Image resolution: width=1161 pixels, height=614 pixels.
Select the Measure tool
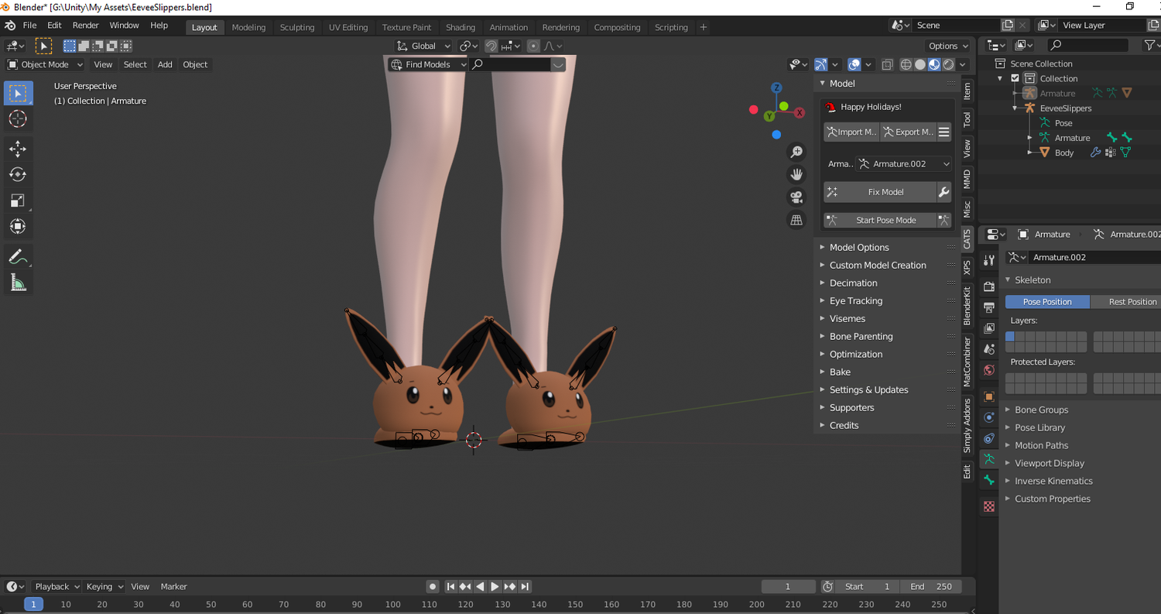pos(18,283)
